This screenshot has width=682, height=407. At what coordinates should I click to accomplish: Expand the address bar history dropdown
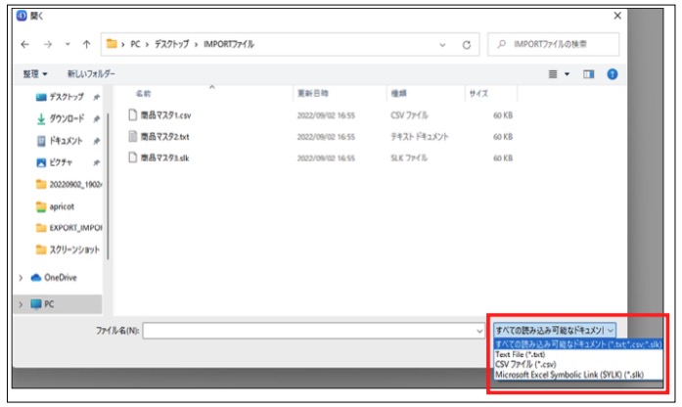pos(443,45)
